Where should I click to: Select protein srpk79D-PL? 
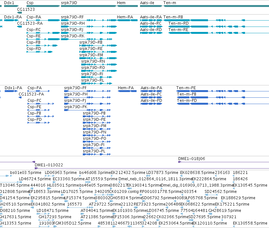94,151
